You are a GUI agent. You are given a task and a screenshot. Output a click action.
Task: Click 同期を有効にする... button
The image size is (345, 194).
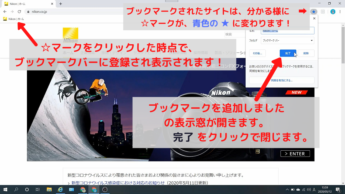[282, 80]
